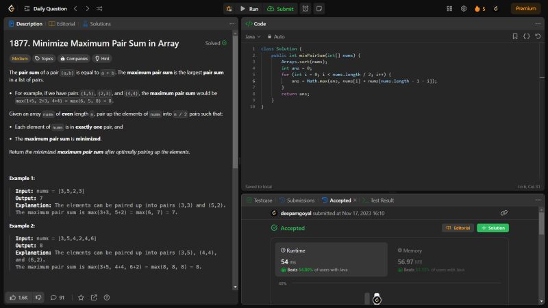Select the Accepted tab

336,201
